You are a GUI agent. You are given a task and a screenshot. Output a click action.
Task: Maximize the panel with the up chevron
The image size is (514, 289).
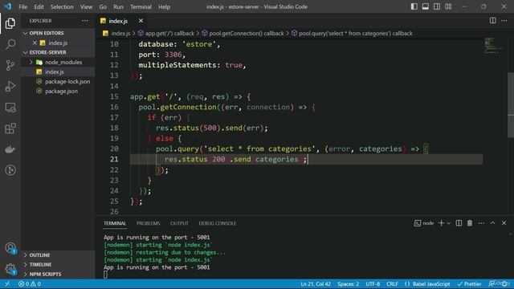pos(492,223)
